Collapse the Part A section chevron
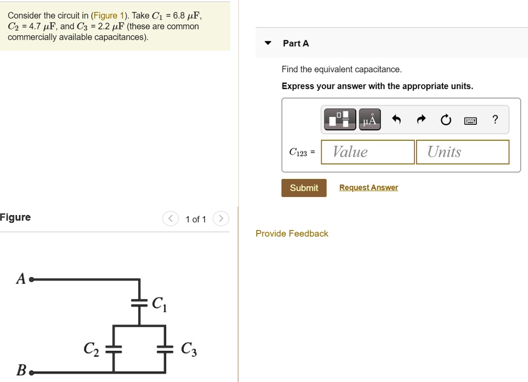Screen dimensions: 528x382 pyautogui.click(x=267, y=43)
